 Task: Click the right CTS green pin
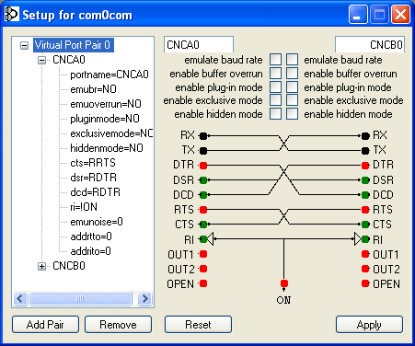pos(365,225)
